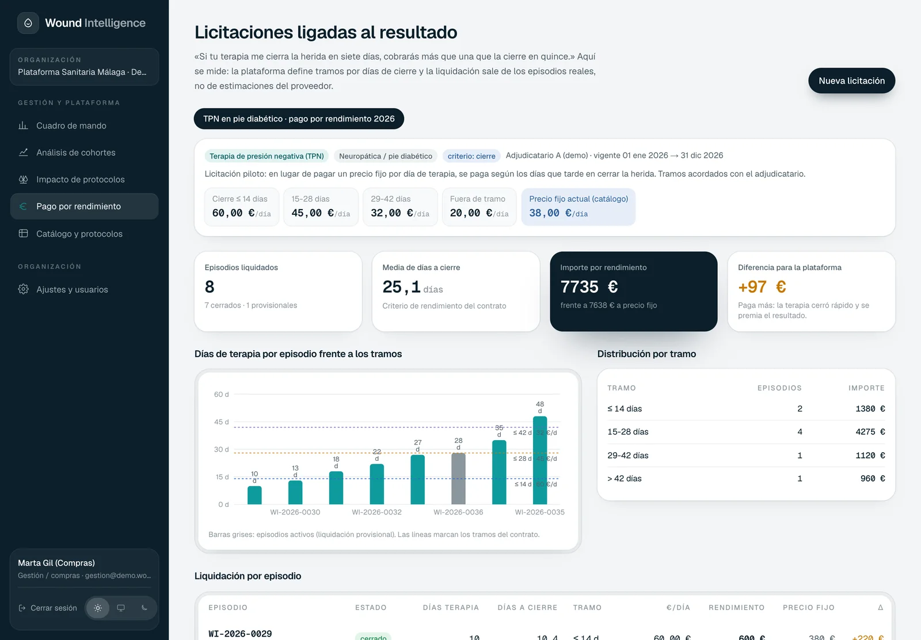Click the 18 d chart bar
Screen dimensions: 921x640
pyautogui.click(x=336, y=488)
